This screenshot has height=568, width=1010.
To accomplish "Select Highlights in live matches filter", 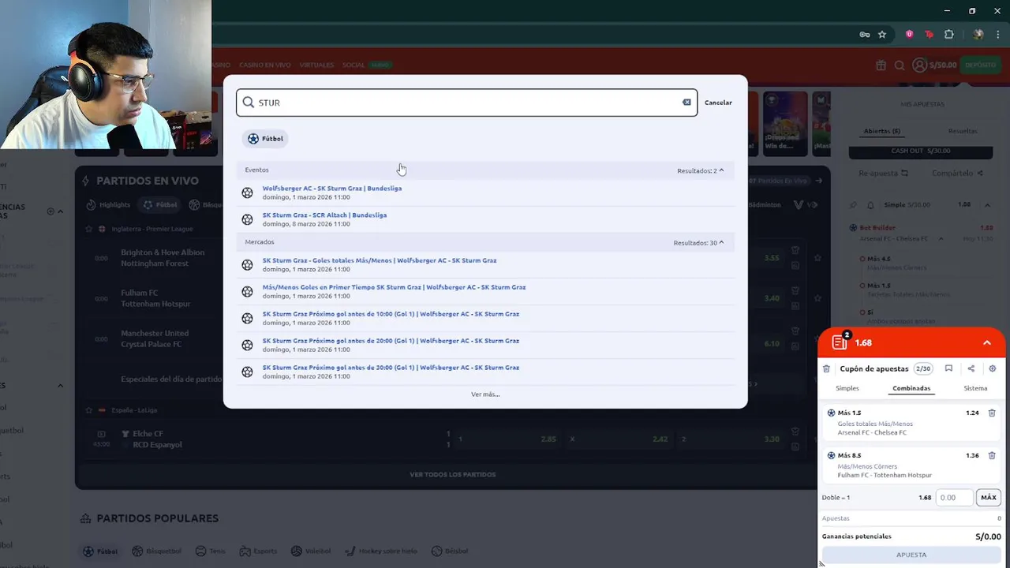I will (108, 205).
